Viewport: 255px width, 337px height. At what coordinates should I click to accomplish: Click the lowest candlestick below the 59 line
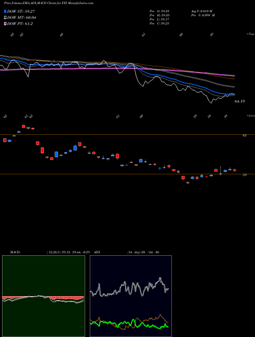188,182
